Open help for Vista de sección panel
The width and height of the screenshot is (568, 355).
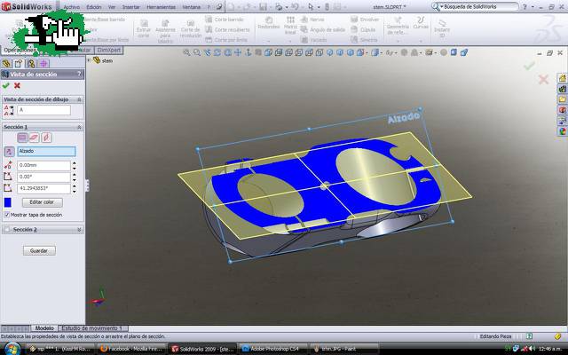(79, 75)
